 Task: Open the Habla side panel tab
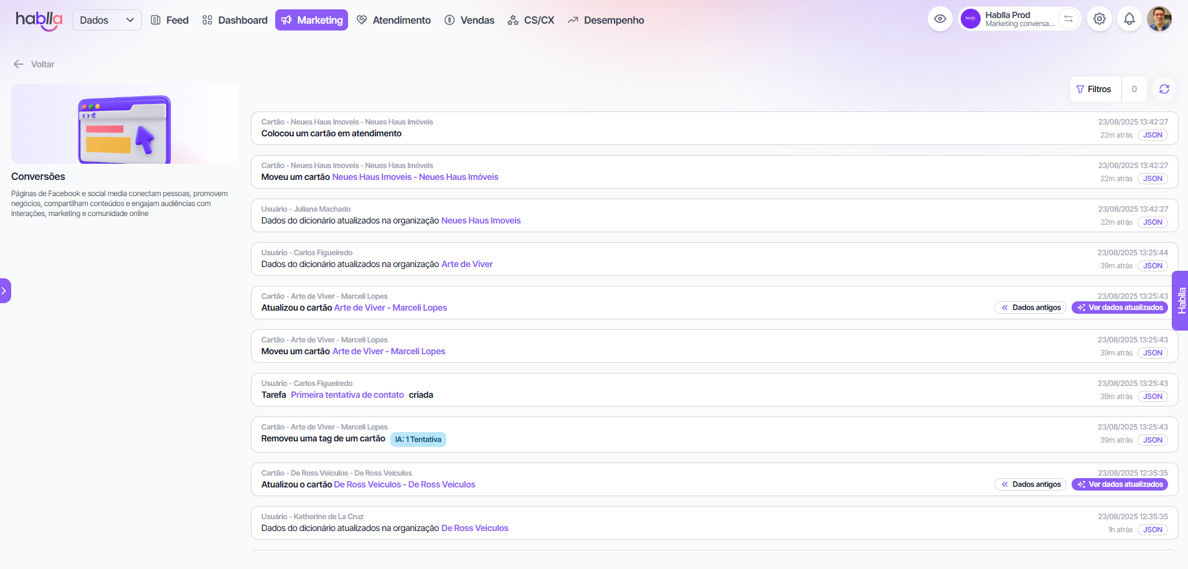(x=1181, y=301)
